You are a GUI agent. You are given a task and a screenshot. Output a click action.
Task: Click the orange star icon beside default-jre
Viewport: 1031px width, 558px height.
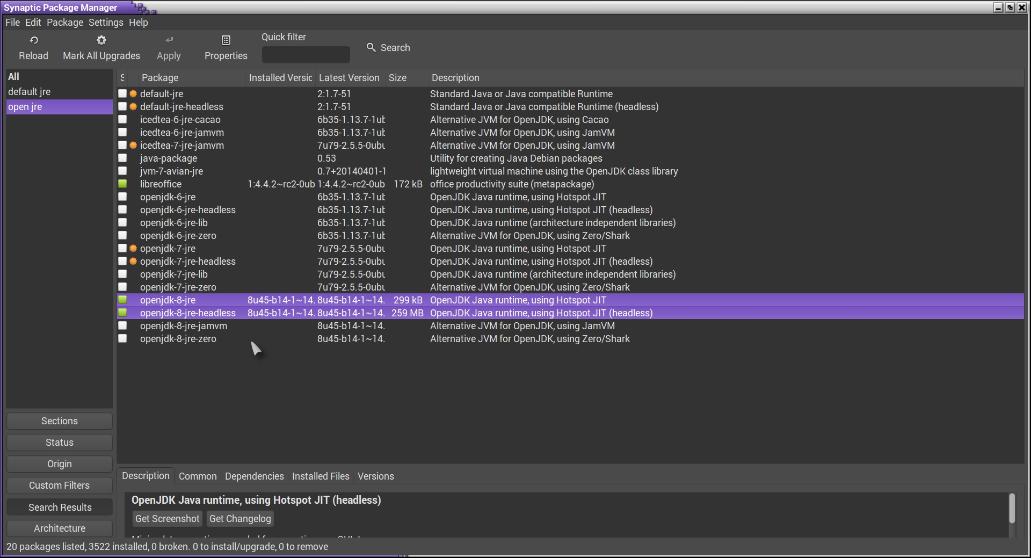click(133, 94)
